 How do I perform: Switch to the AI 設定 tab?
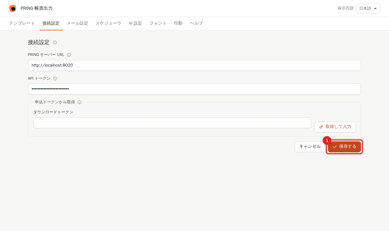point(135,23)
